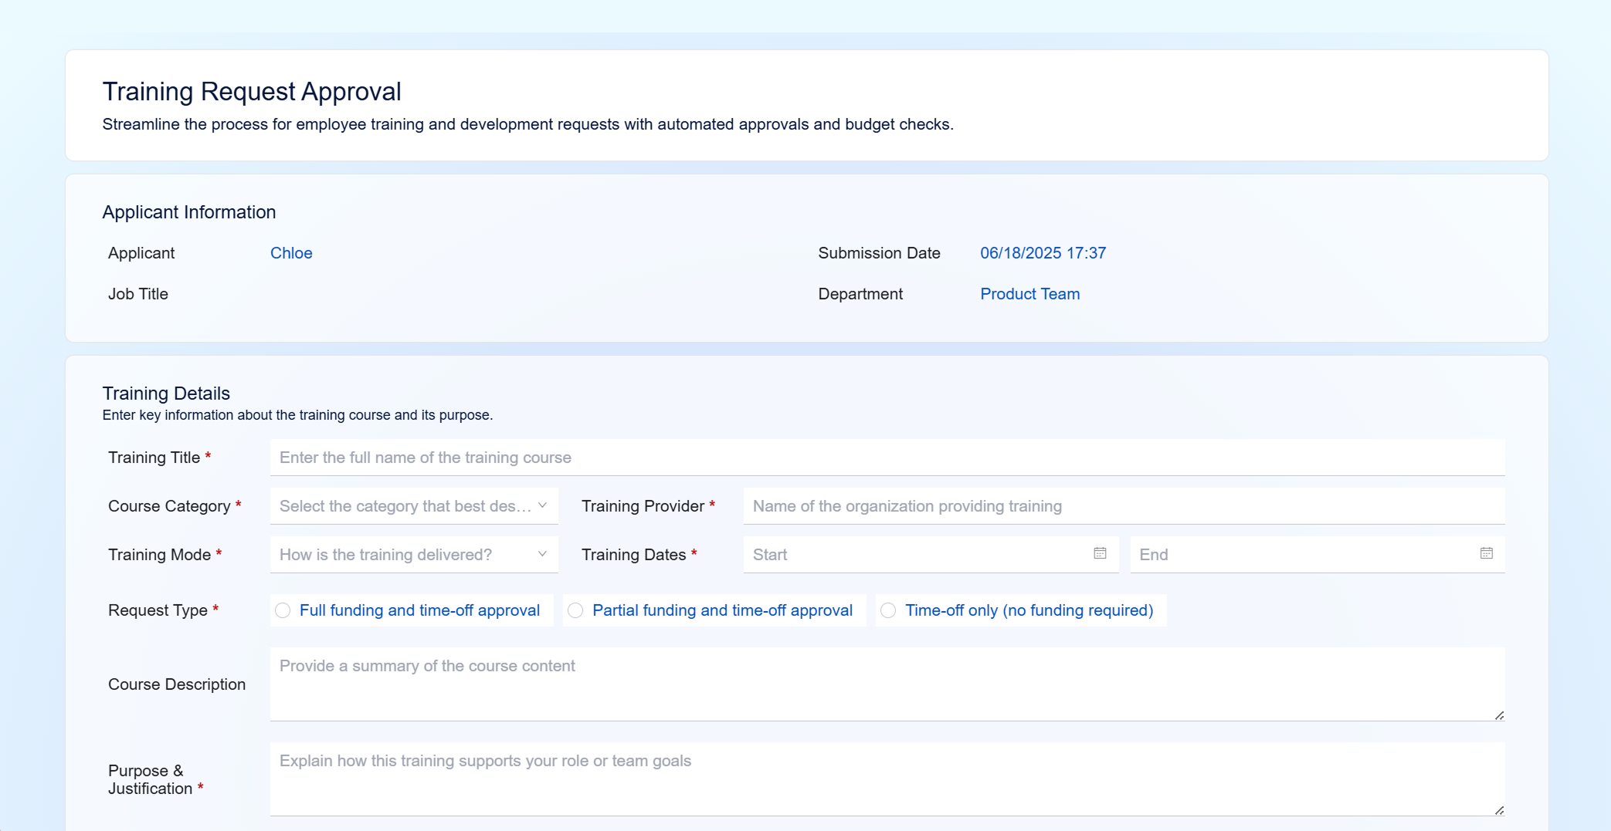The width and height of the screenshot is (1611, 831).
Task: Open the End date calendar icon
Action: click(x=1486, y=553)
